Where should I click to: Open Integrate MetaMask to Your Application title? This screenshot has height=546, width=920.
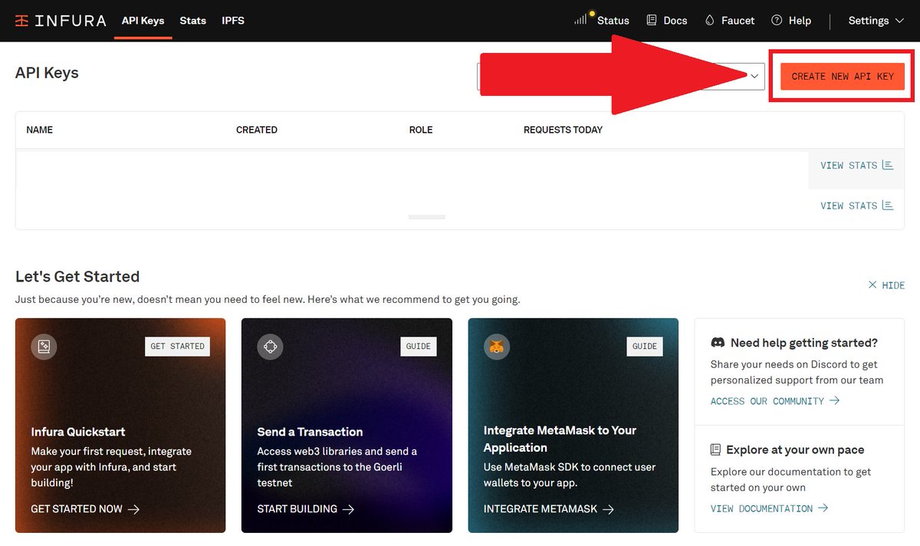point(560,439)
